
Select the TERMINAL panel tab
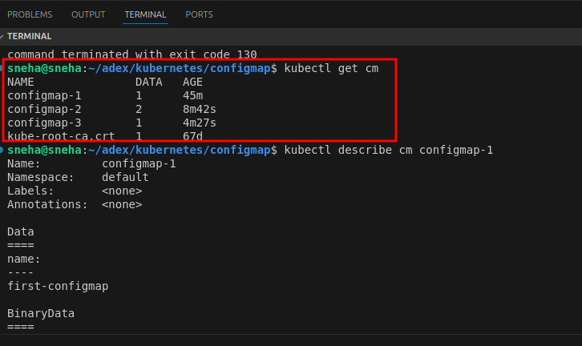tap(145, 14)
